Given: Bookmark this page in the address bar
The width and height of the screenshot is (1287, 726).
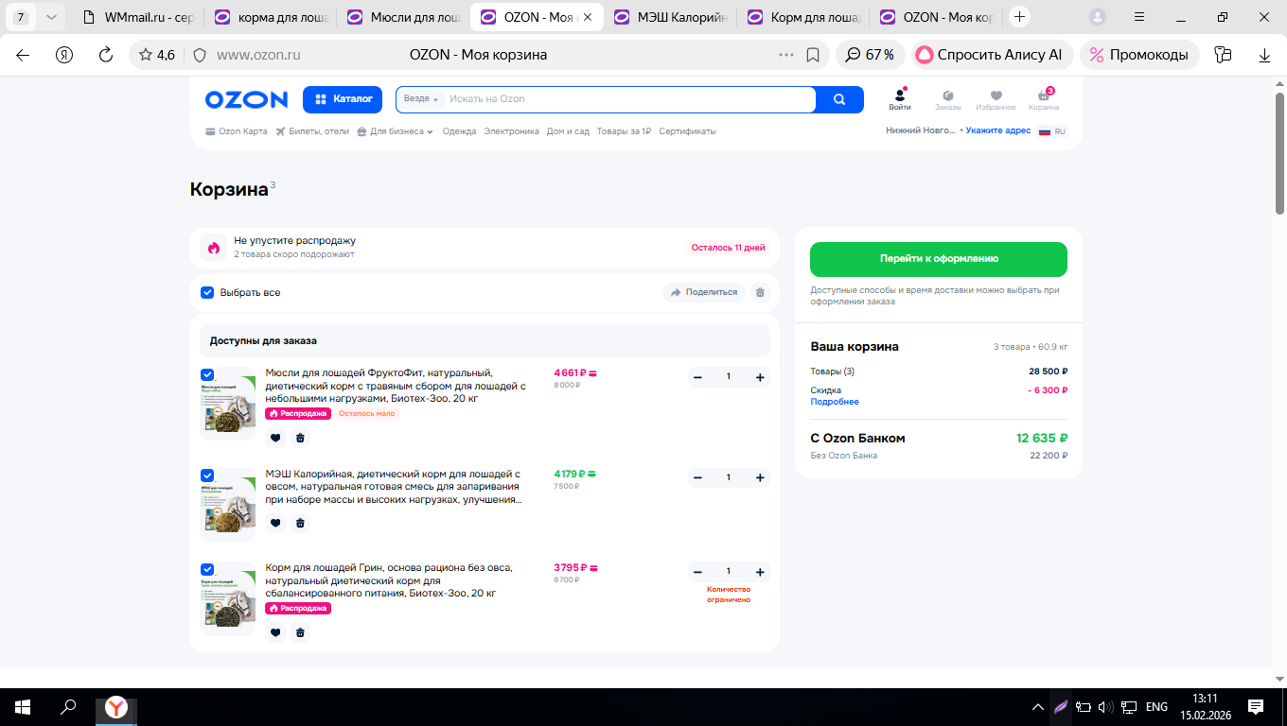Looking at the screenshot, I should (x=812, y=55).
